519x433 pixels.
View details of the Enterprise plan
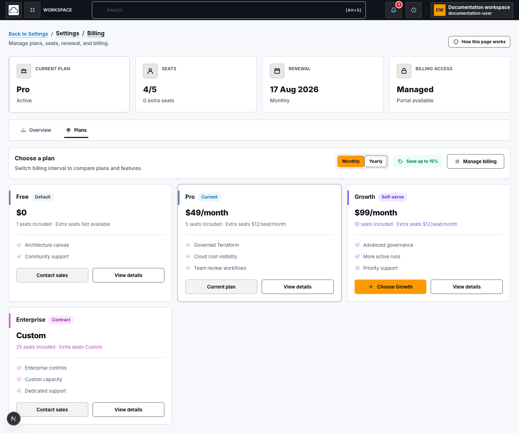128,410
